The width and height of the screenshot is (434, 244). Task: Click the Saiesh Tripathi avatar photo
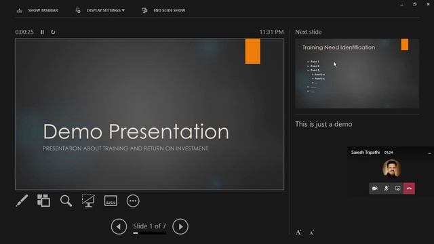[x=392, y=169]
